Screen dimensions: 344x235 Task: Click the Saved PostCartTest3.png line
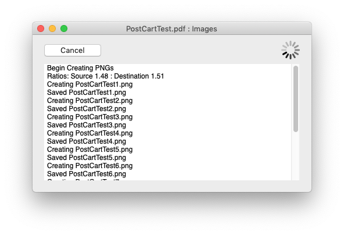coord(87,125)
